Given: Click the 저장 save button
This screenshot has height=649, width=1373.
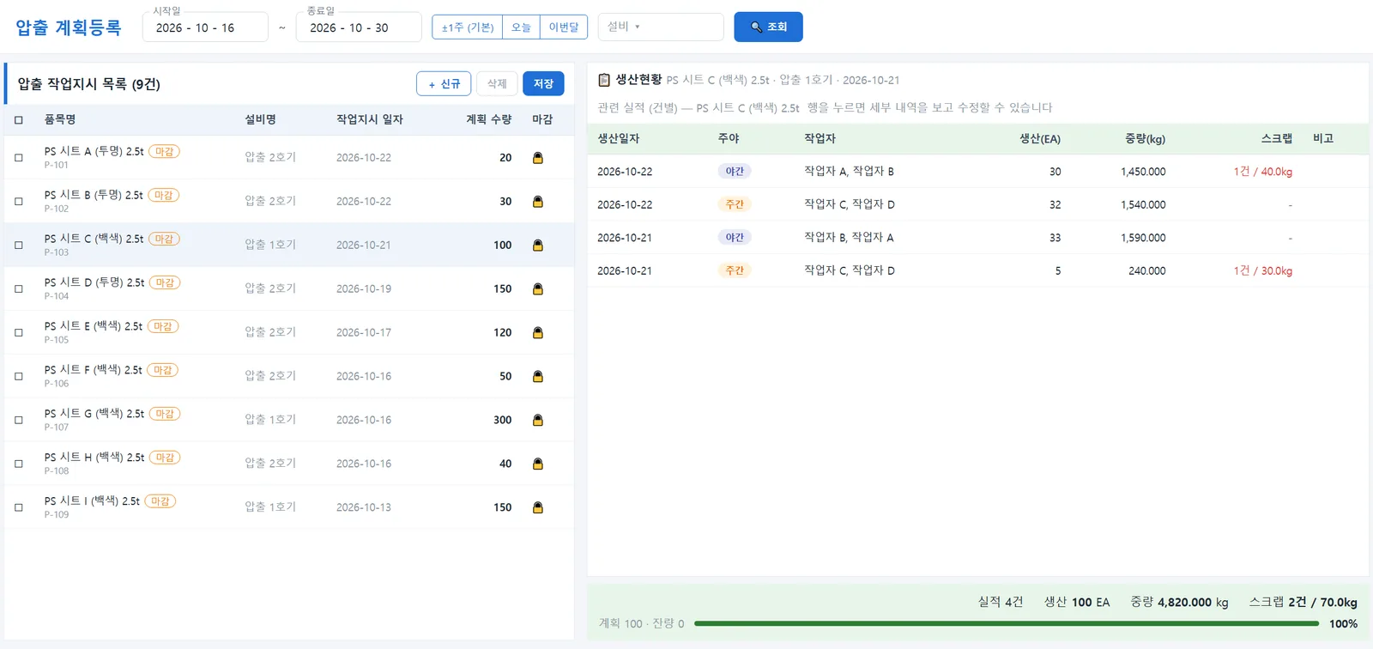Looking at the screenshot, I should click(543, 83).
